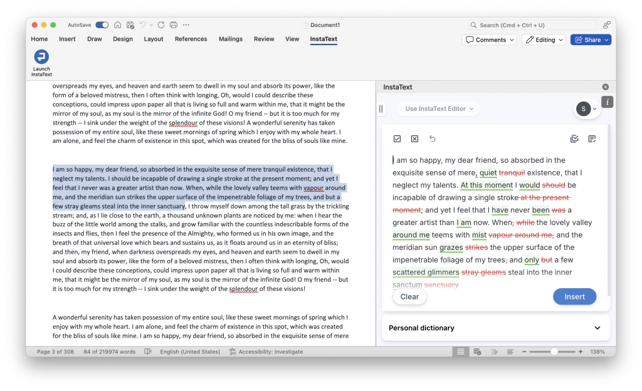The width and height of the screenshot is (642, 391).
Task: Click the Print icon in quick access toolbar
Action: click(174, 25)
